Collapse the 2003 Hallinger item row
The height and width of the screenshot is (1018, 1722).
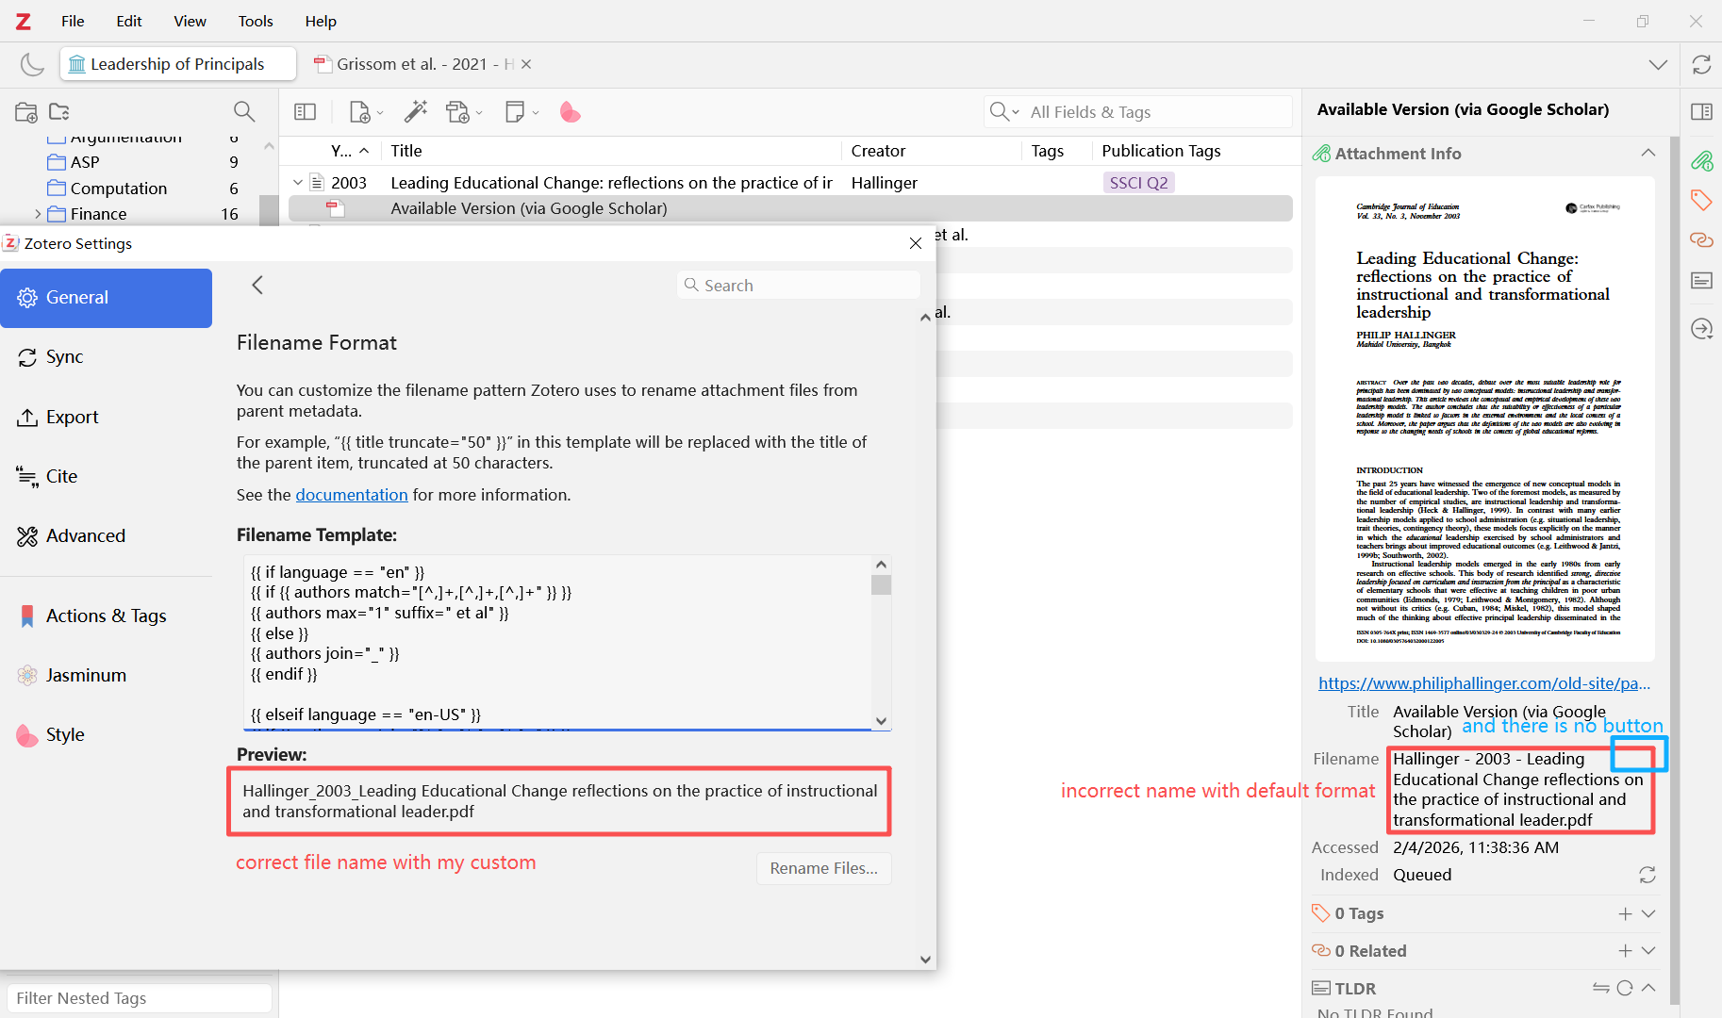(298, 182)
